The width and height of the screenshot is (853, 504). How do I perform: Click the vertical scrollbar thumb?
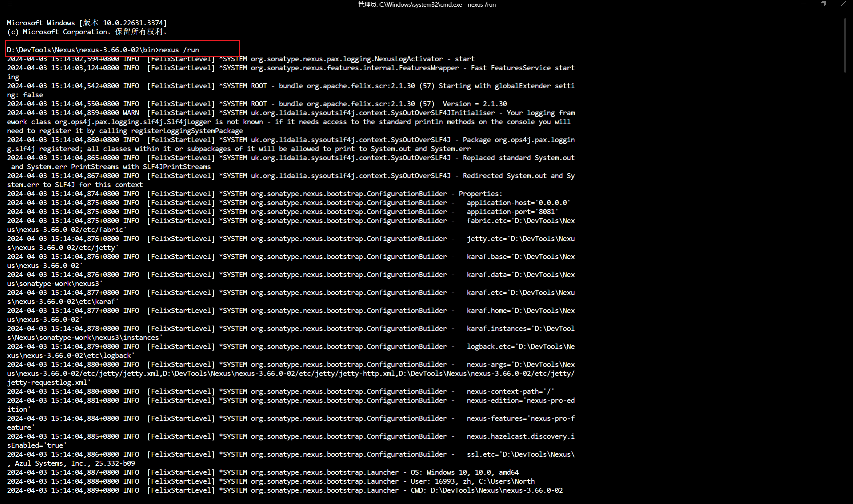pos(845,45)
